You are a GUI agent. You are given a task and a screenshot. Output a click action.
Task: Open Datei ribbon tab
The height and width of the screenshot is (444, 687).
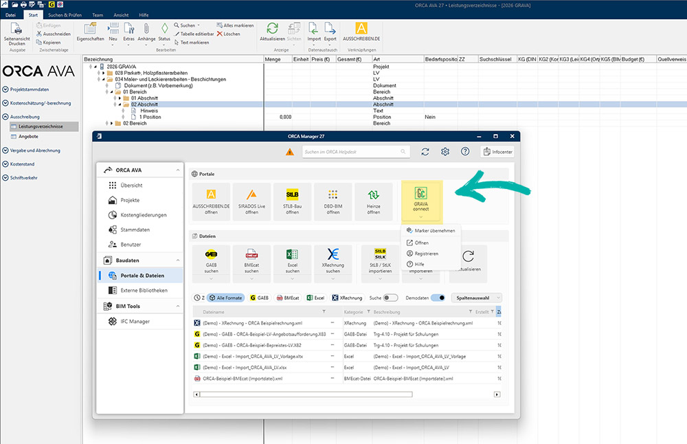pyautogui.click(x=10, y=15)
